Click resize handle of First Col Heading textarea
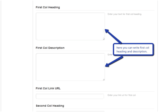 click(x=104, y=39)
